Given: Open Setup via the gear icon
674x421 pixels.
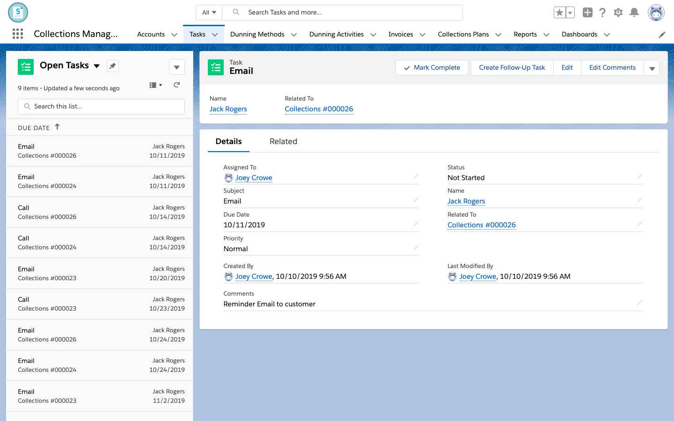Looking at the screenshot, I should click(x=618, y=13).
